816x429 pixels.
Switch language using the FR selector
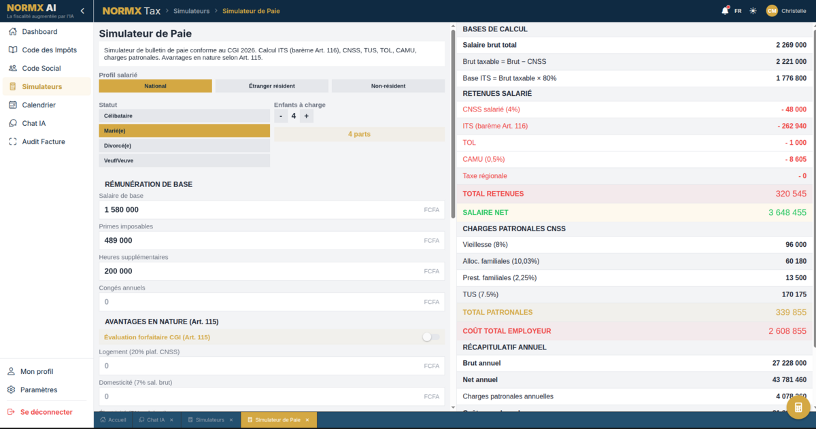tap(738, 11)
